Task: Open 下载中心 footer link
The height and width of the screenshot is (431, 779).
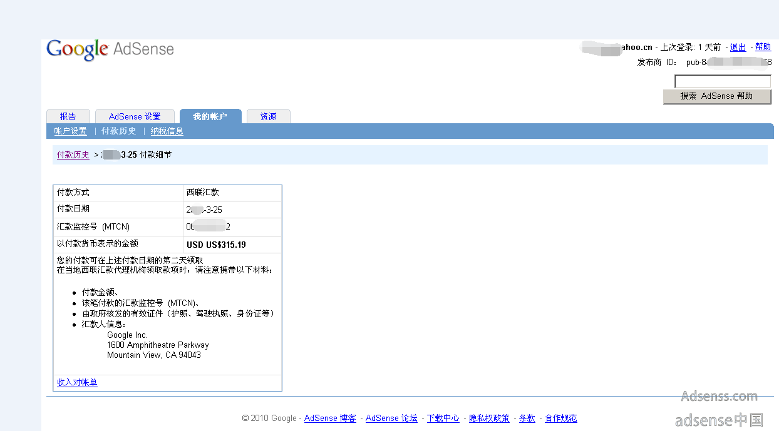Action: 443,418
